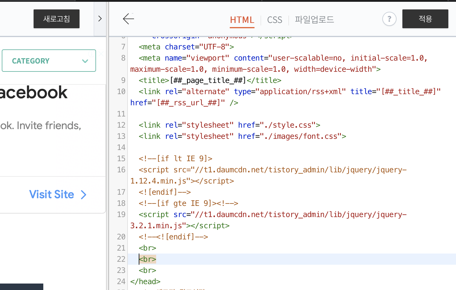Click the highlighted br on line 22
The height and width of the screenshot is (290, 456).
click(x=148, y=259)
